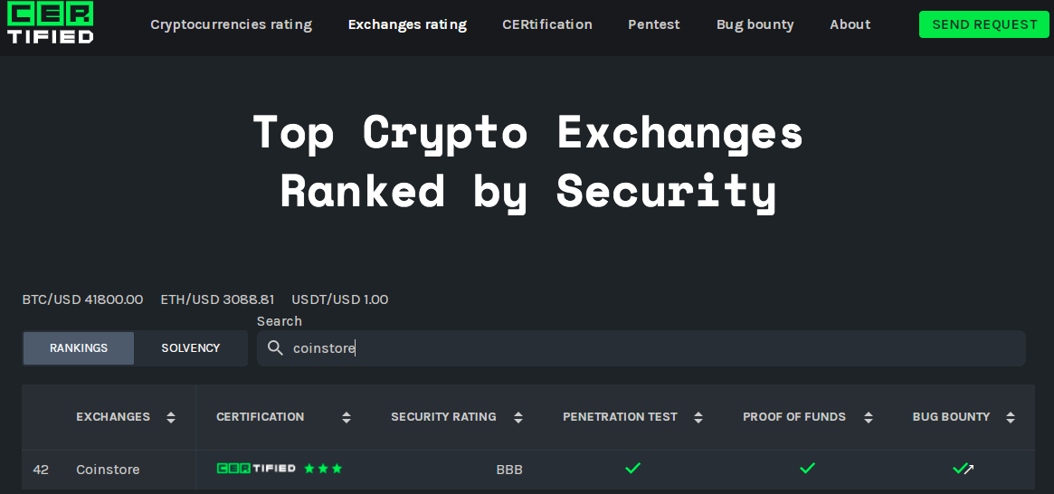Open the Bug bounty nav item
Image resolution: width=1054 pixels, height=494 pixels.
755,24
